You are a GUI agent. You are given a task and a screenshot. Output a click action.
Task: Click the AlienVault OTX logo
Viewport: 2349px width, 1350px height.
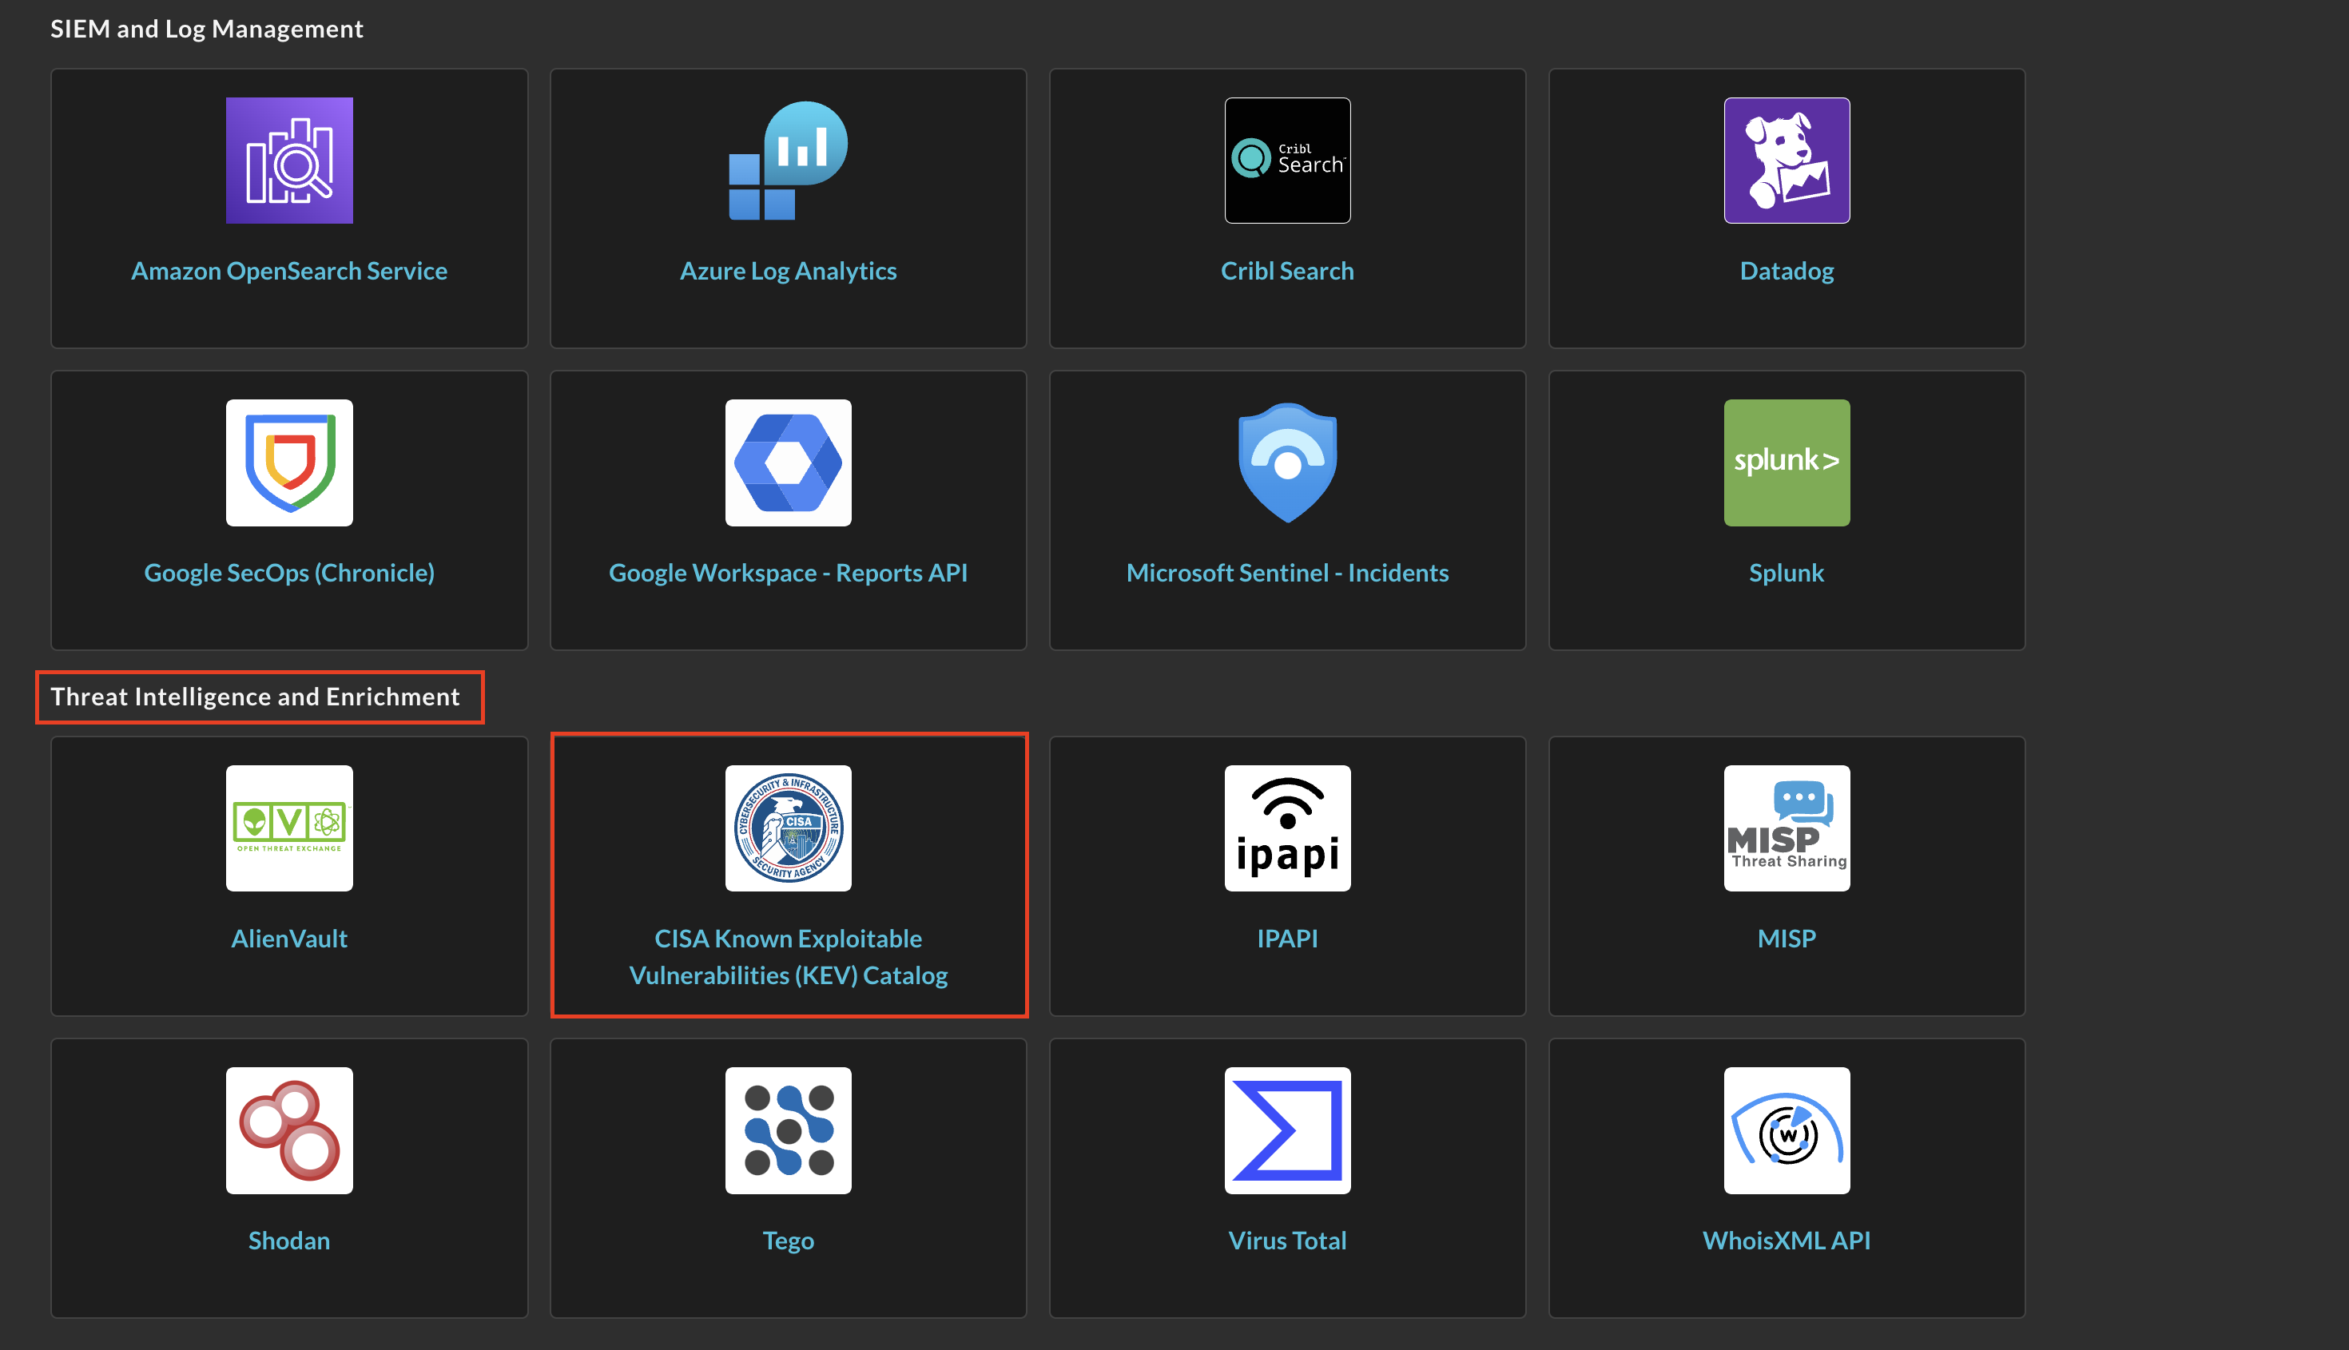pyautogui.click(x=289, y=828)
